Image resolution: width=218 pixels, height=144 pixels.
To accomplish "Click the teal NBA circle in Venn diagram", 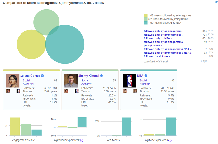I will [x=67, y=47].
